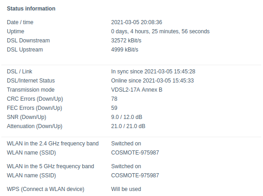The width and height of the screenshot is (263, 196).
Task: Click the DSL / Link label
Action: click(x=20, y=72)
